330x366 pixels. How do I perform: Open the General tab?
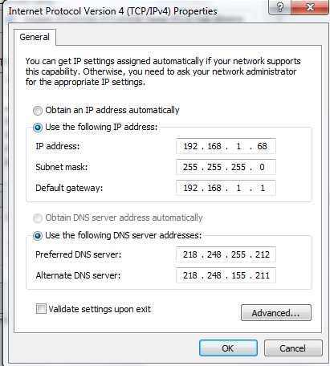(35, 37)
